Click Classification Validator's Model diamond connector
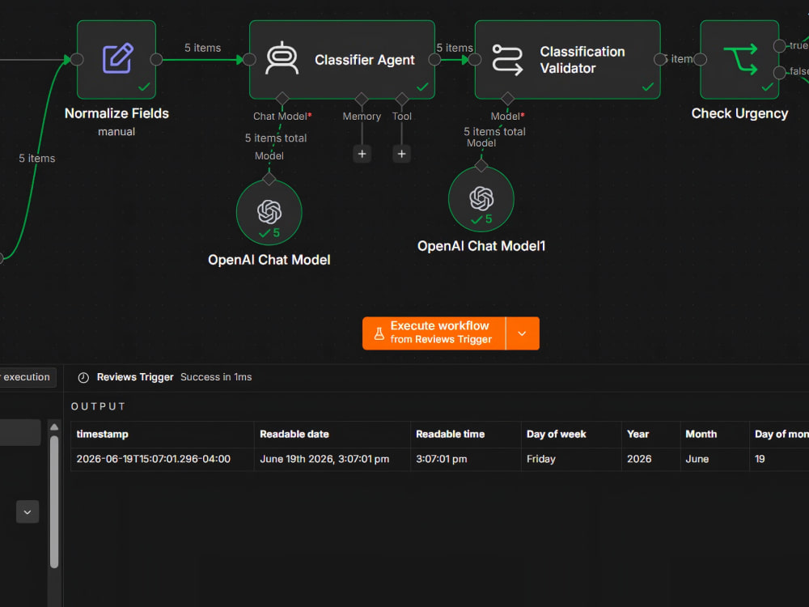This screenshot has height=607, width=809. click(508, 99)
